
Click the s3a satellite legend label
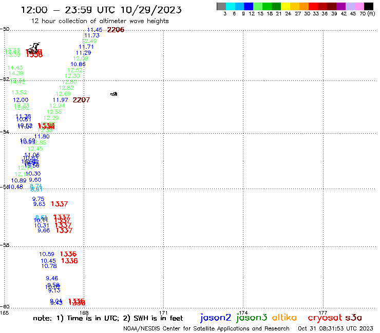pyautogui.click(x=354, y=318)
